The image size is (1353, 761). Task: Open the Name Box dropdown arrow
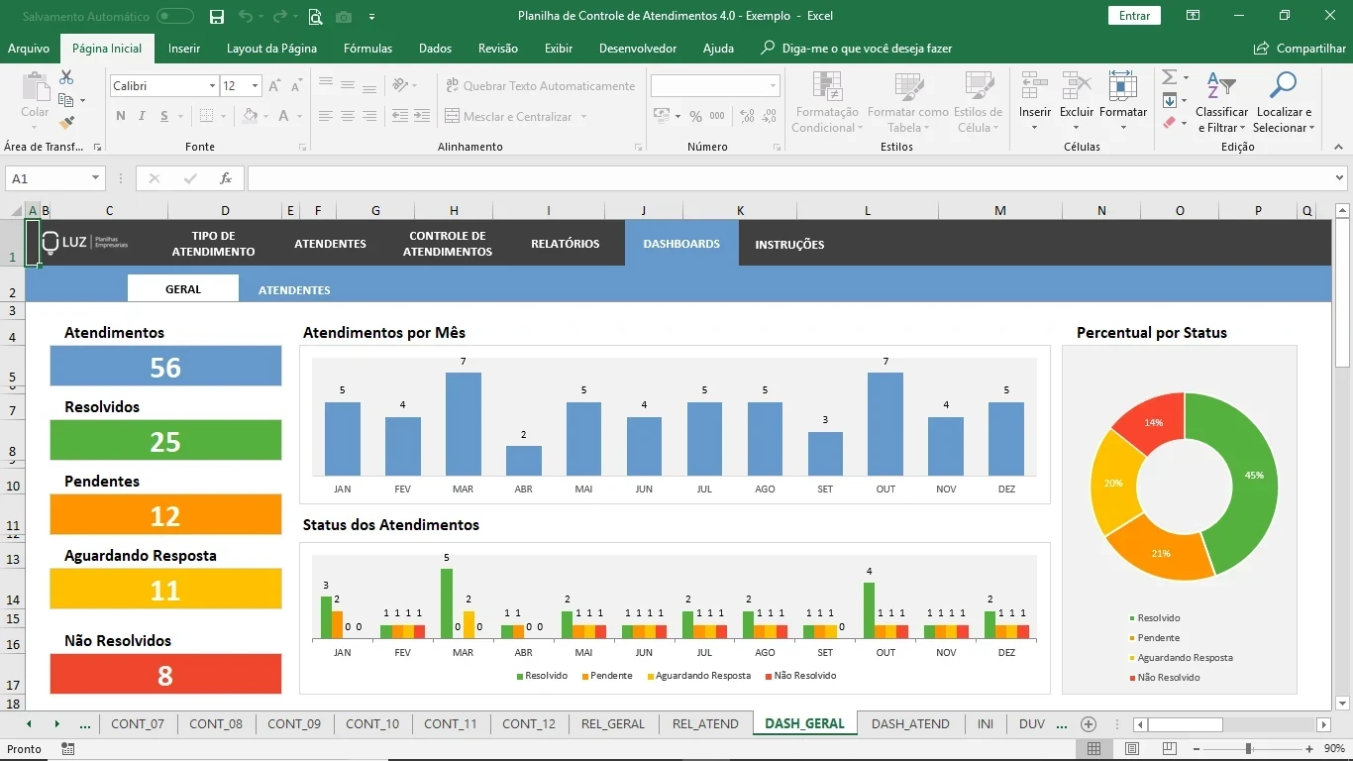(x=96, y=178)
